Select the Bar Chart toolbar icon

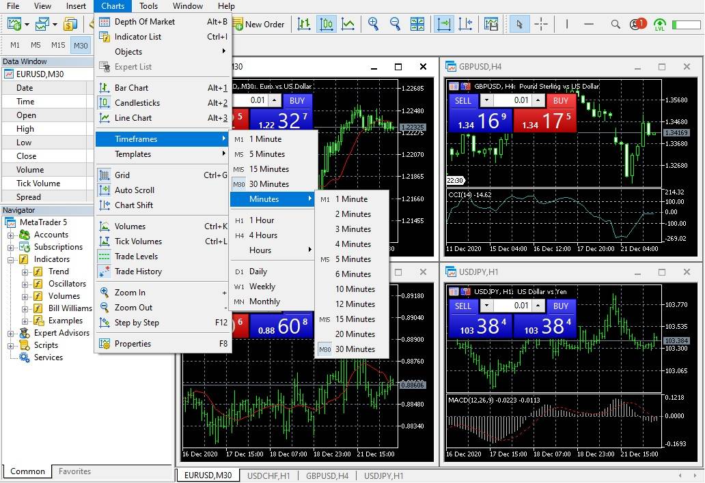(x=305, y=24)
